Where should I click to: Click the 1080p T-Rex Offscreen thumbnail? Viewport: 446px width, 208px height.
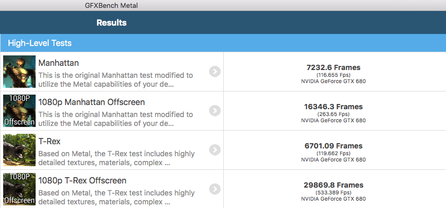pos(19,189)
